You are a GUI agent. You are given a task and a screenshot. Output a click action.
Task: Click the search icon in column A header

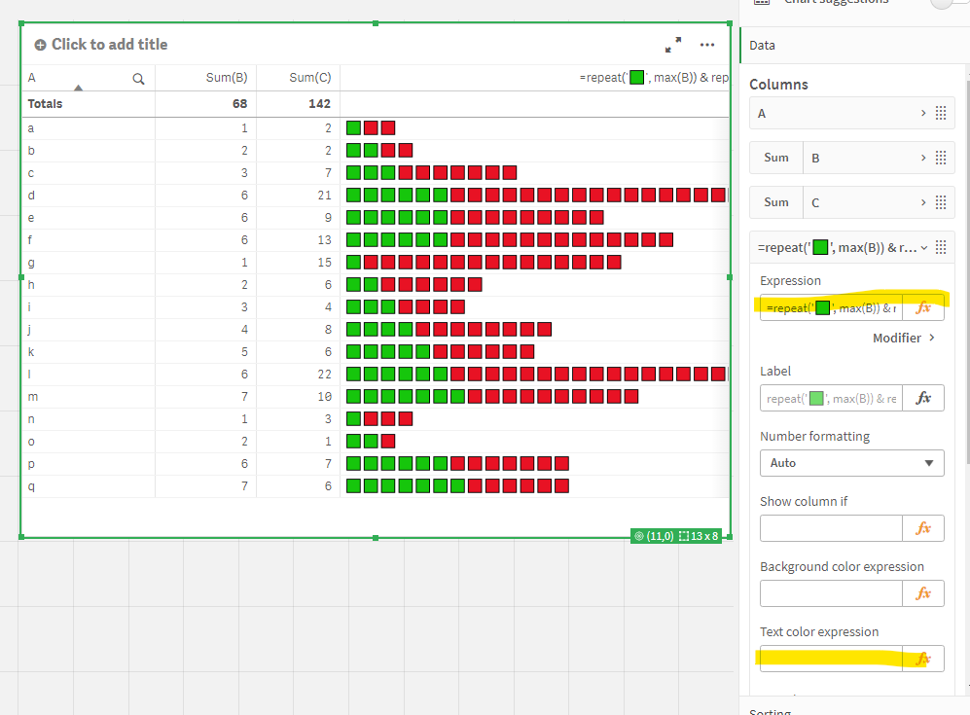coord(138,78)
